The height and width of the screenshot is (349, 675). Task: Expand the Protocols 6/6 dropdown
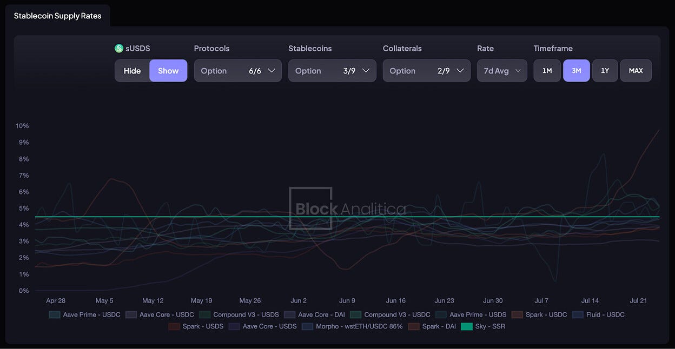coord(238,71)
